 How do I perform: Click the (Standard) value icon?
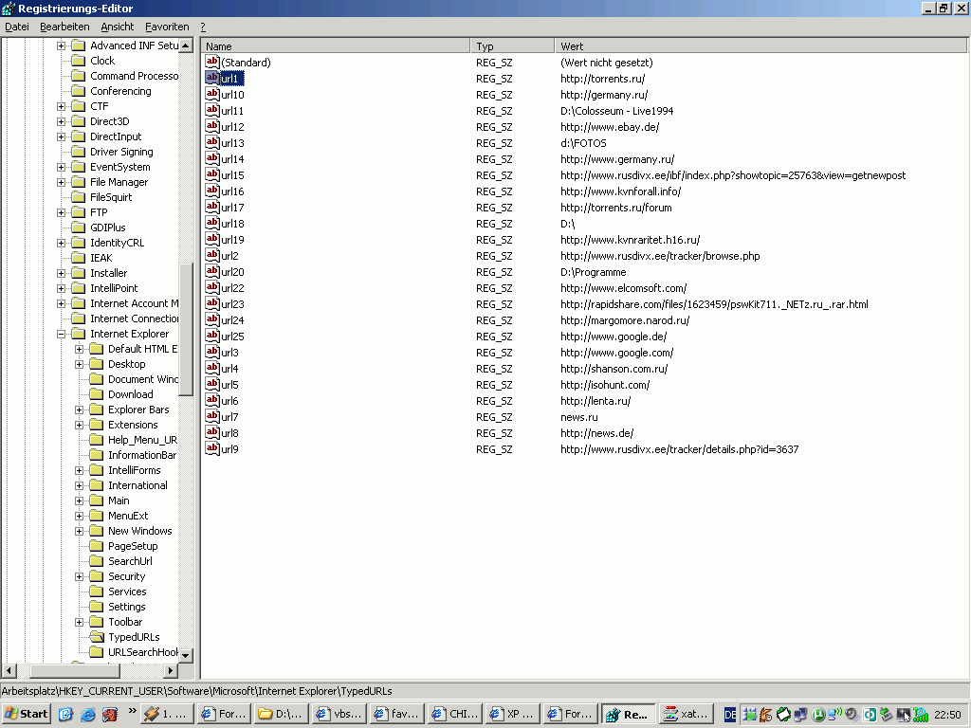coord(212,63)
